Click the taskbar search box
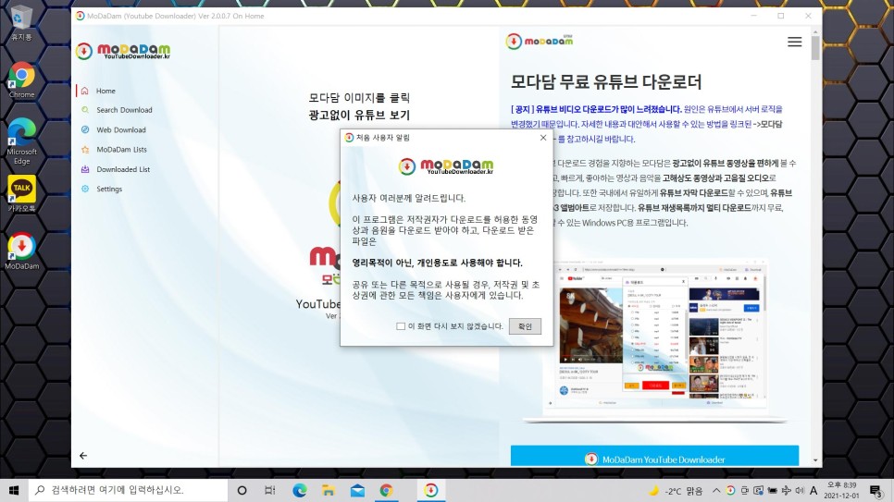894x502 pixels. point(129,490)
